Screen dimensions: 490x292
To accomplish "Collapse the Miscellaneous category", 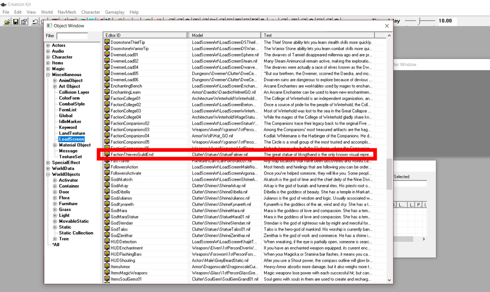I will [48, 75].
